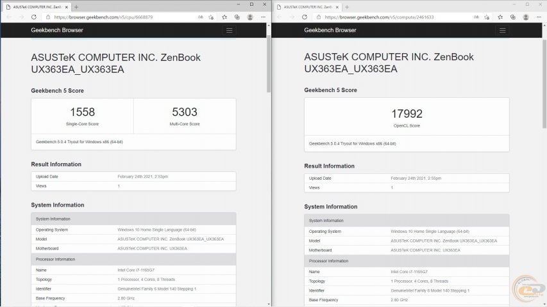Open new tab in left window
The height and width of the screenshot is (307, 547).
[x=76, y=7]
